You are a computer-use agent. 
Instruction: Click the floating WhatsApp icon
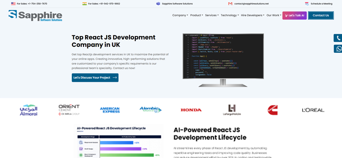[x=338, y=49]
